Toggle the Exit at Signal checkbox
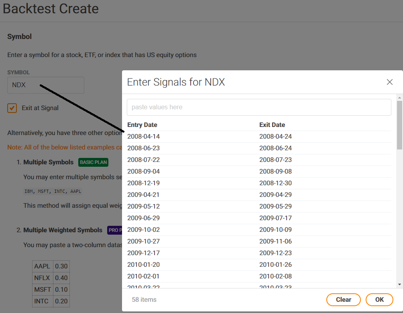Screen dimensions: 403x313 [12, 108]
